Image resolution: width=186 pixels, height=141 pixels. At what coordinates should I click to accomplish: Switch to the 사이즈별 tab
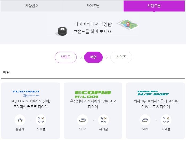93,6
